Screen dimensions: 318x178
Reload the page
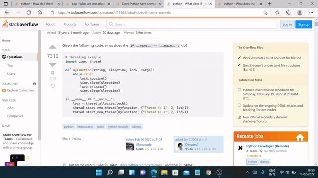pyautogui.click(x=29, y=13)
